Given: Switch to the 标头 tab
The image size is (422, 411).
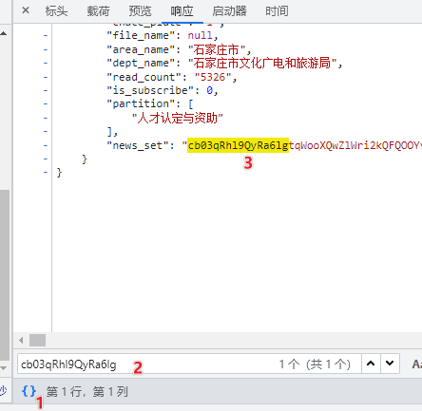Looking at the screenshot, I should (56, 11).
